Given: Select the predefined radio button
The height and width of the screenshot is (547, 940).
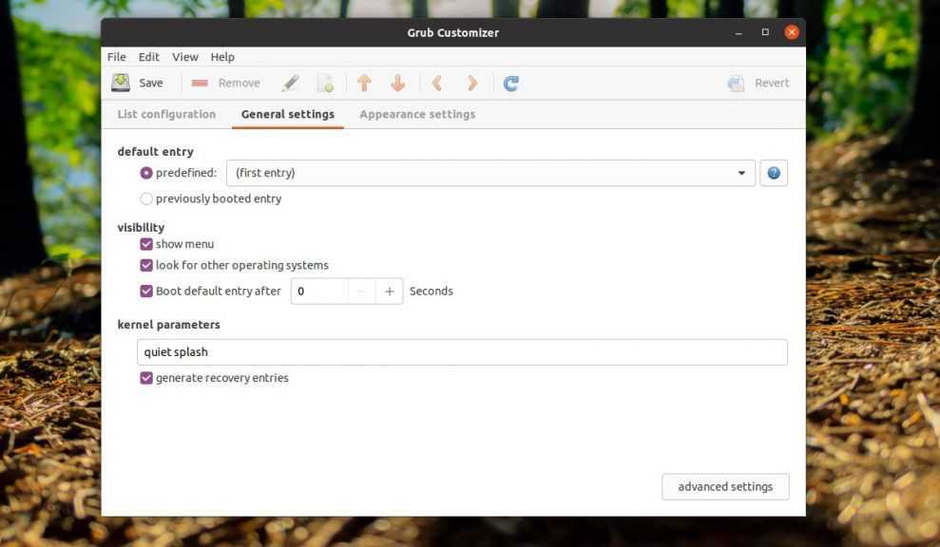Looking at the screenshot, I should [x=146, y=173].
